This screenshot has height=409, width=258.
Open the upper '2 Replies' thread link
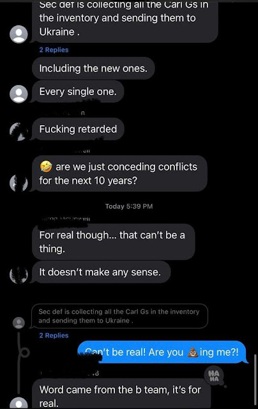[54, 50]
